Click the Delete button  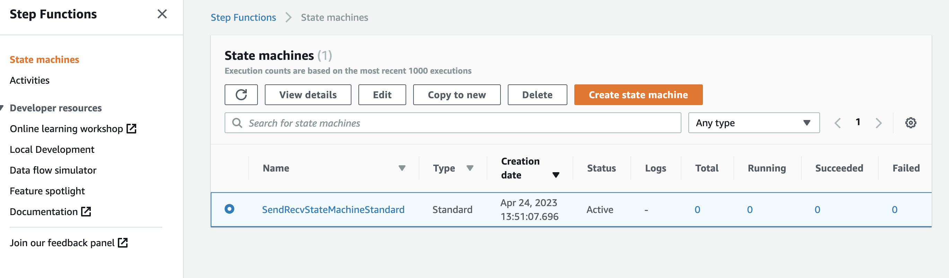[x=537, y=95]
